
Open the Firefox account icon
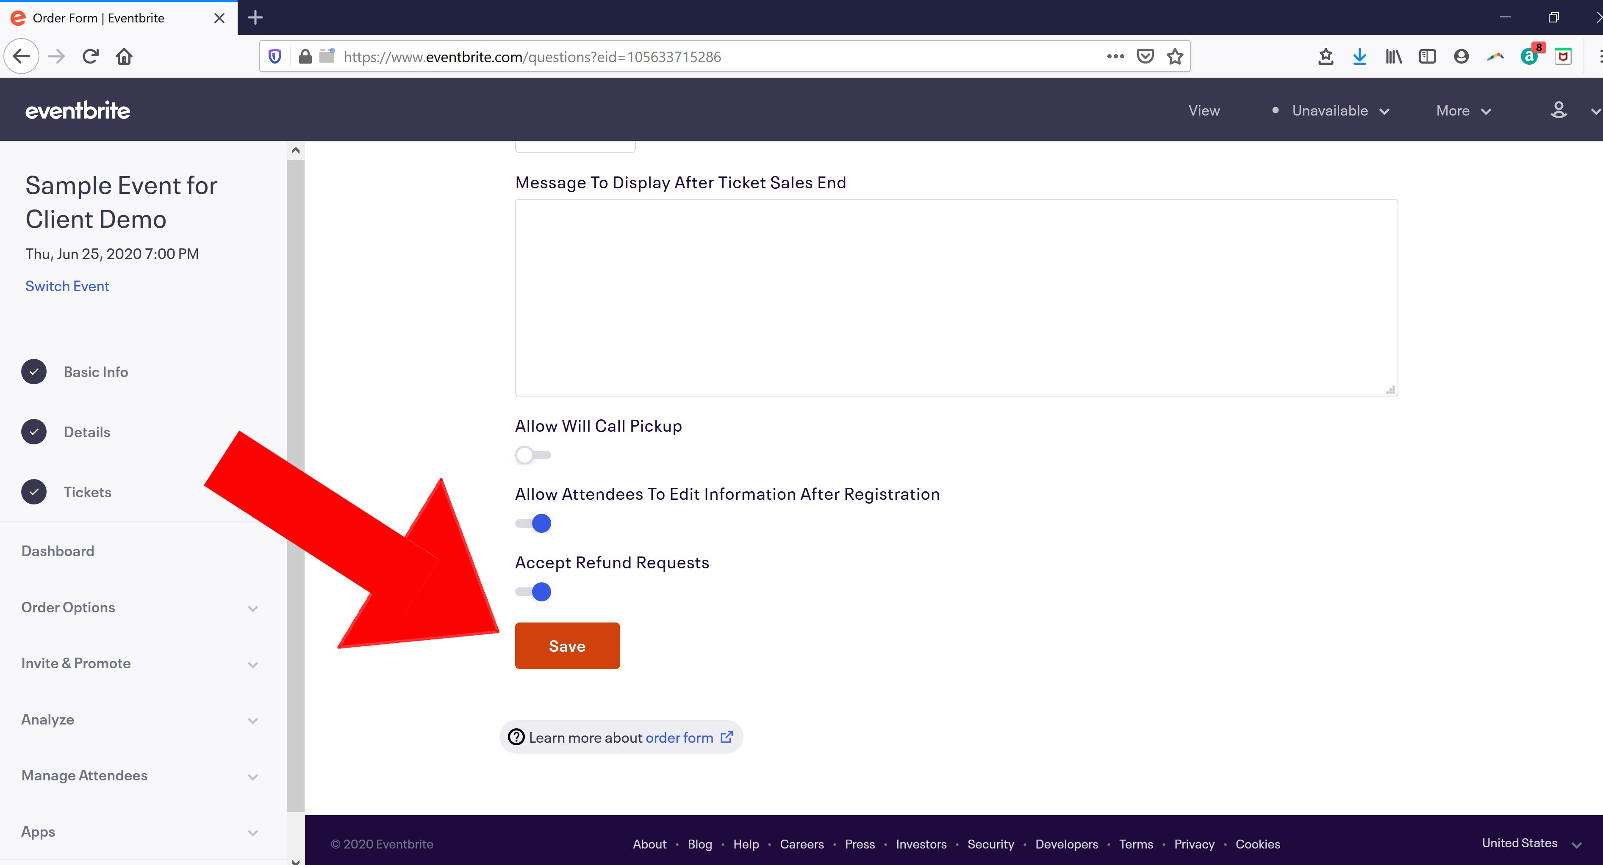[1461, 57]
